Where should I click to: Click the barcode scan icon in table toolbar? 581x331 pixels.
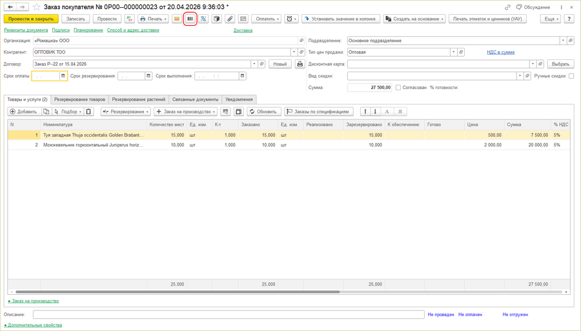(x=225, y=112)
